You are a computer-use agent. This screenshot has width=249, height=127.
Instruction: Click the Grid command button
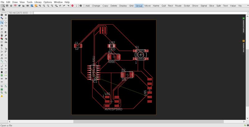[x=132, y=6]
